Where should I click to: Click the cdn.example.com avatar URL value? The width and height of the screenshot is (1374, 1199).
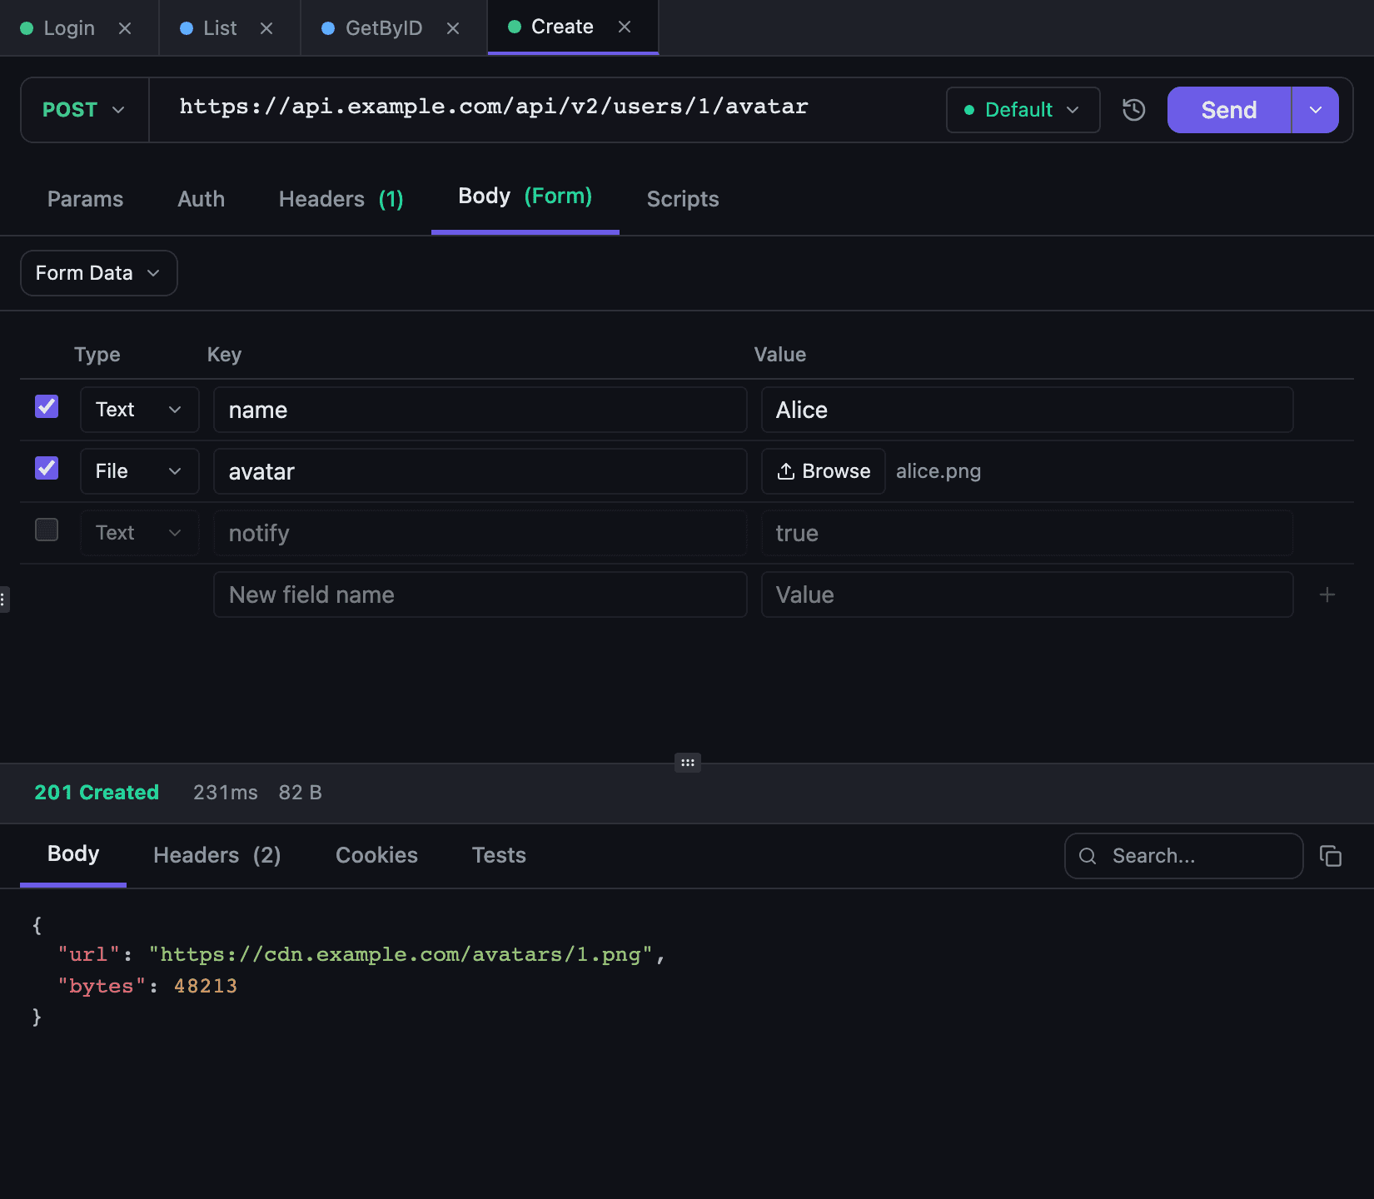point(401,954)
